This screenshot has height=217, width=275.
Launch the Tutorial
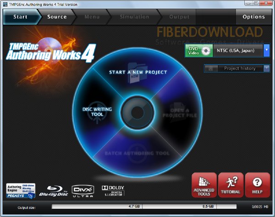[231, 185]
